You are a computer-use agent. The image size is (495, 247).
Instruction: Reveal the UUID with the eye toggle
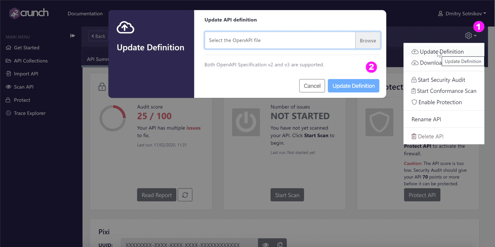266,244
